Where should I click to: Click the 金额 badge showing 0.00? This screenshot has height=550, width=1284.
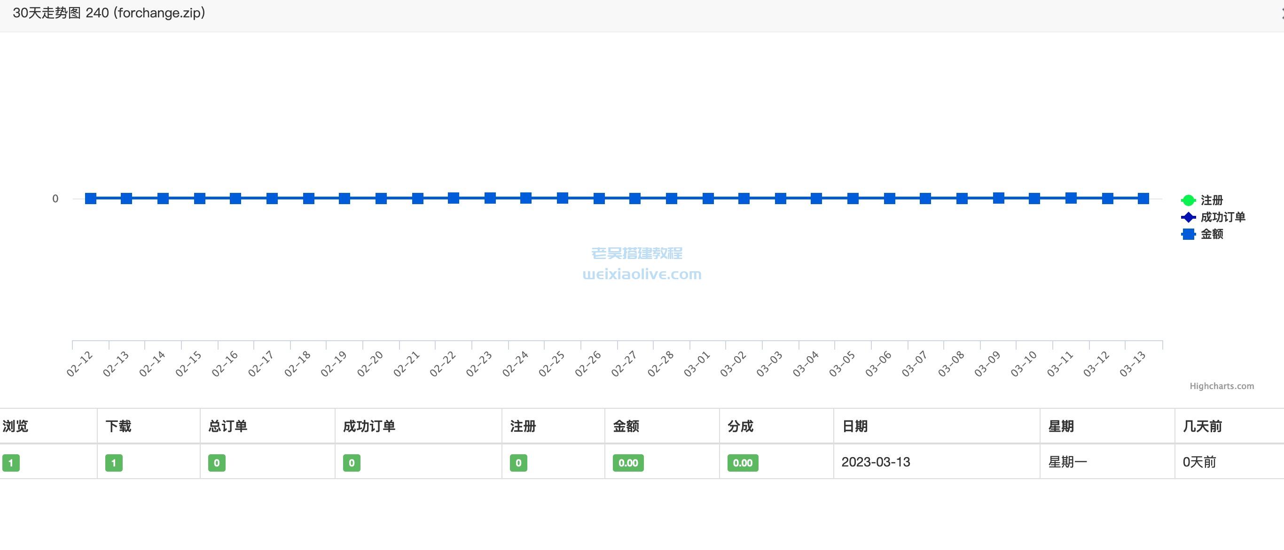[628, 463]
